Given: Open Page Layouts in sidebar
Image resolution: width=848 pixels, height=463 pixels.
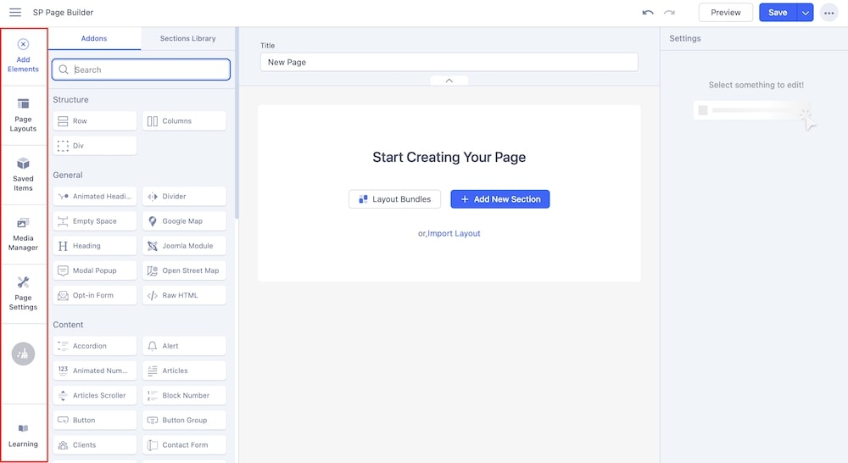Looking at the screenshot, I should (x=23, y=114).
